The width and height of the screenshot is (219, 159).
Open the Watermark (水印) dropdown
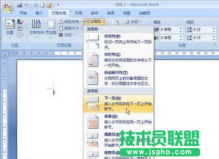coord(134,22)
